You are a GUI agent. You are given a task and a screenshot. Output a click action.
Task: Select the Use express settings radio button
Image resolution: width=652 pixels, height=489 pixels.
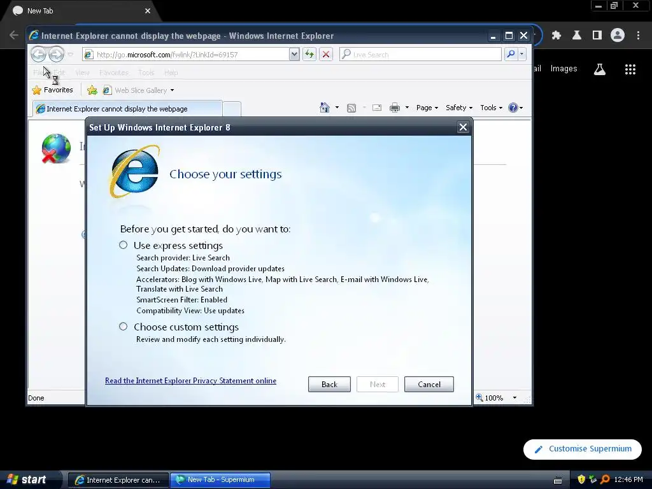[123, 245]
